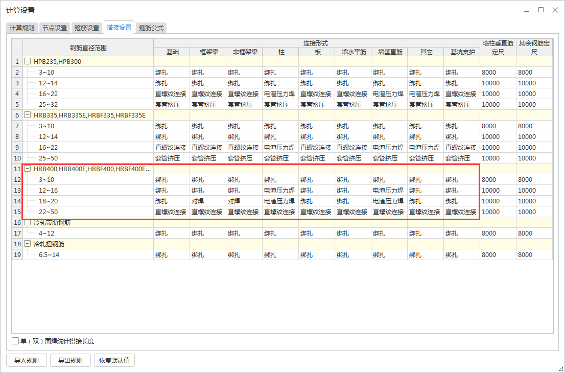
Task: Click 电渣压力焊 under 柱 in row 4
Action: 280,94
